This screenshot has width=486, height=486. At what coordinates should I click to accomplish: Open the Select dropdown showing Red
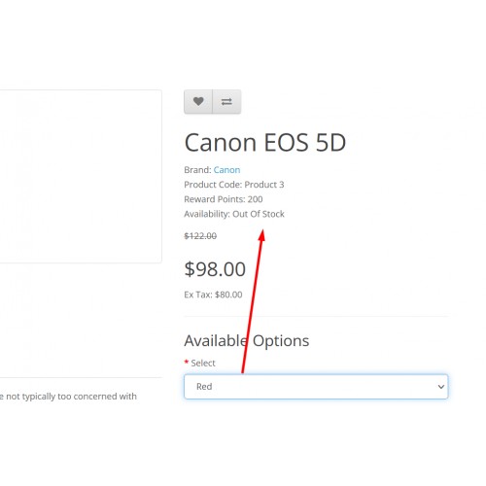tap(316, 387)
